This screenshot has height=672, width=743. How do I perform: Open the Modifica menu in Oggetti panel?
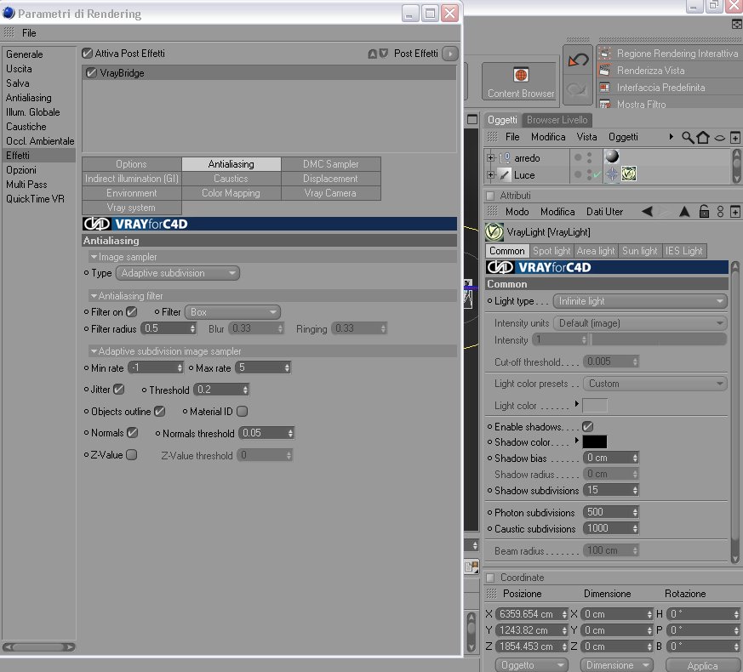pos(548,137)
